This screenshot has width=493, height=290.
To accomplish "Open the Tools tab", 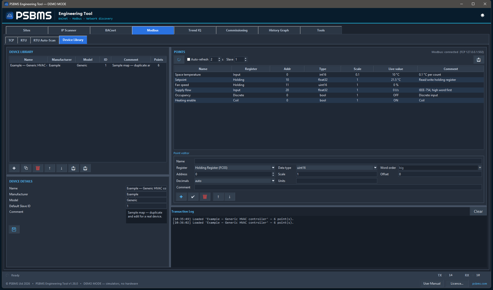I will tap(321, 30).
